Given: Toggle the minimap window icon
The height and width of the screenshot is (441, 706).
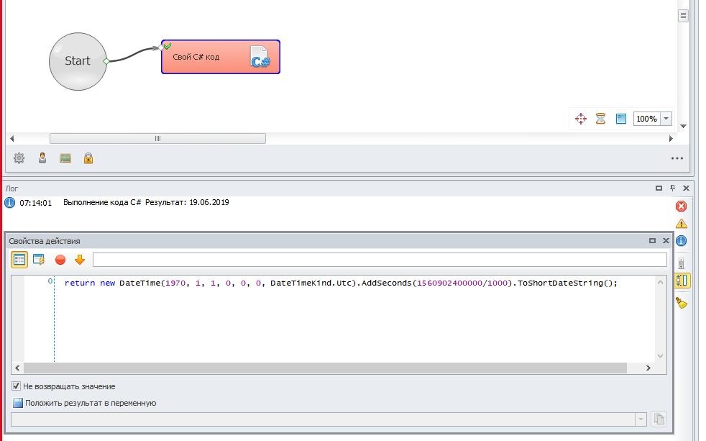Looking at the screenshot, I should (x=621, y=119).
